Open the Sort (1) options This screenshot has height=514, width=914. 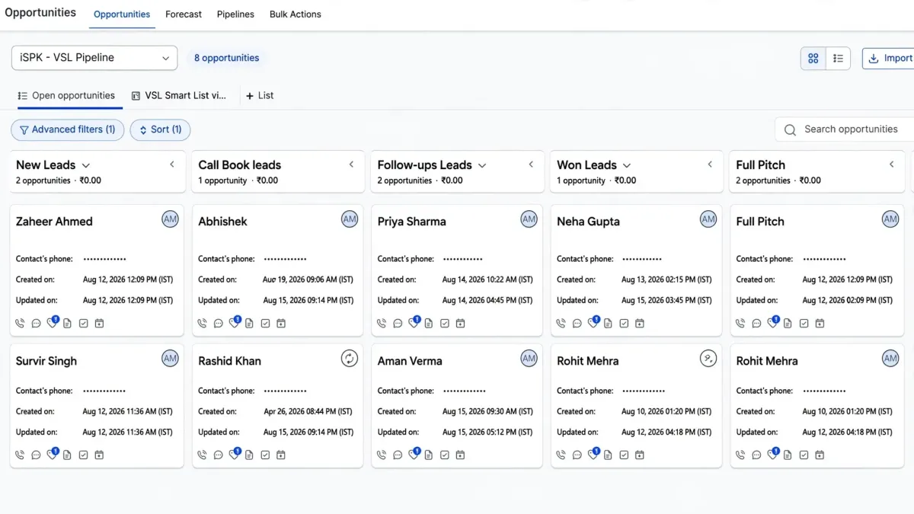click(160, 129)
